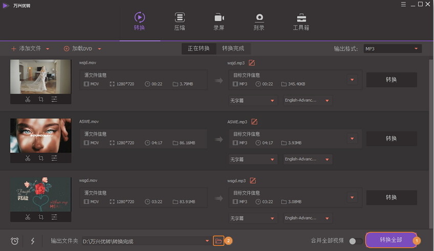The image size is (434, 251).
Task: Open English-Advanc audio dropdown for wsjd.mov
Action: pyautogui.click(x=308, y=100)
